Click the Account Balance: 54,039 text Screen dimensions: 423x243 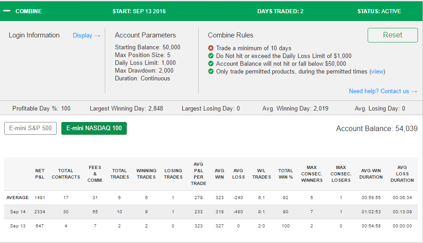coord(377,128)
